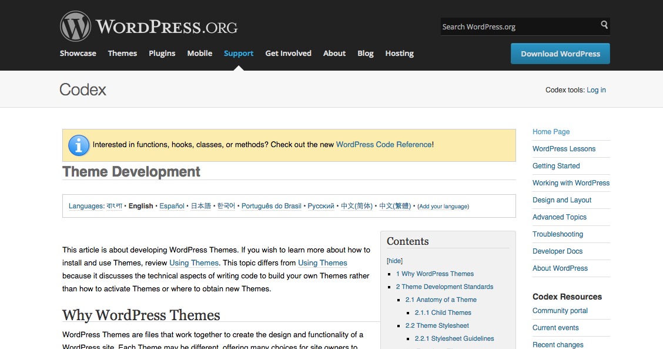
Task: Click the blue info icon in notice
Action: 79,145
